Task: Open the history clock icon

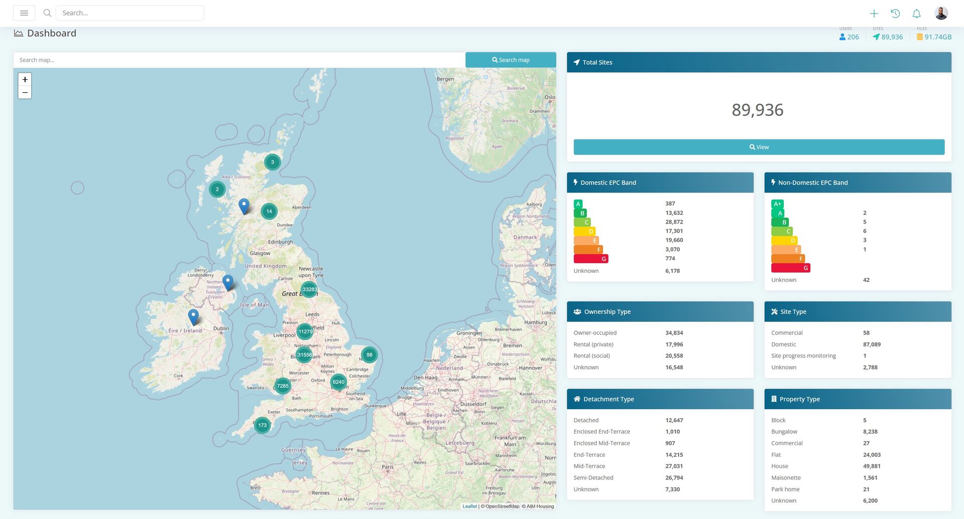Action: [x=895, y=14]
